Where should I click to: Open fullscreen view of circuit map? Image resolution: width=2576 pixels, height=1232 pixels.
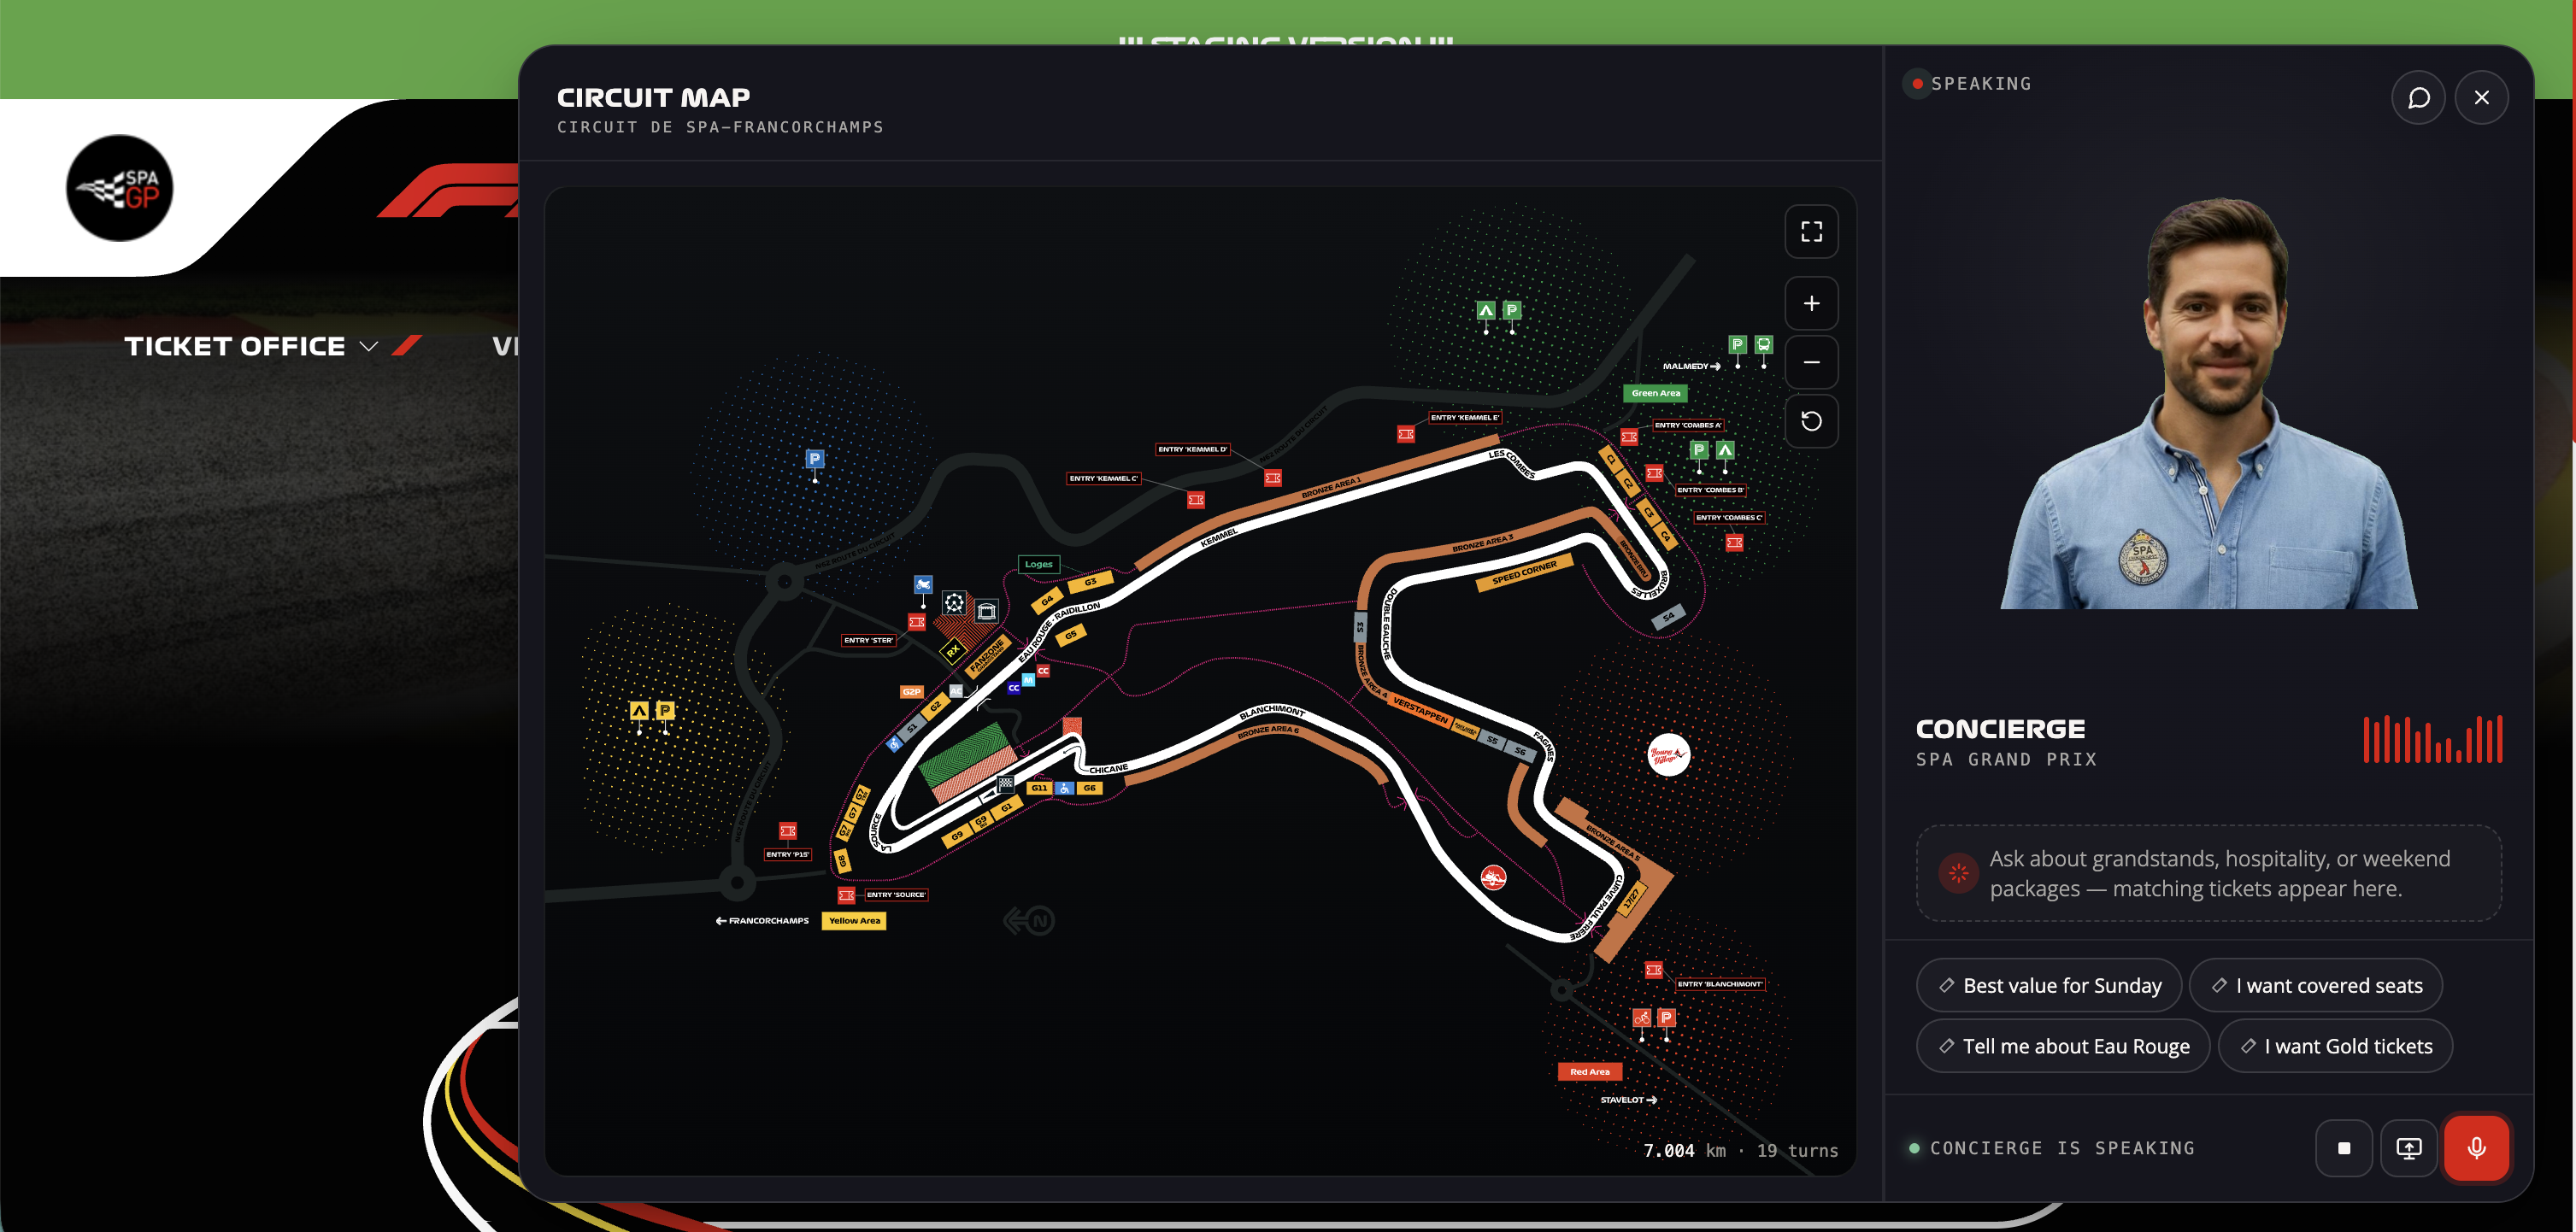1811,231
